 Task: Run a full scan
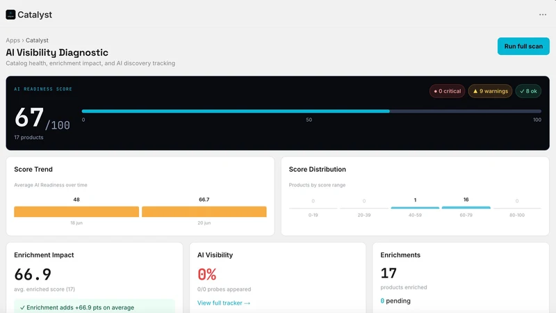point(523,46)
